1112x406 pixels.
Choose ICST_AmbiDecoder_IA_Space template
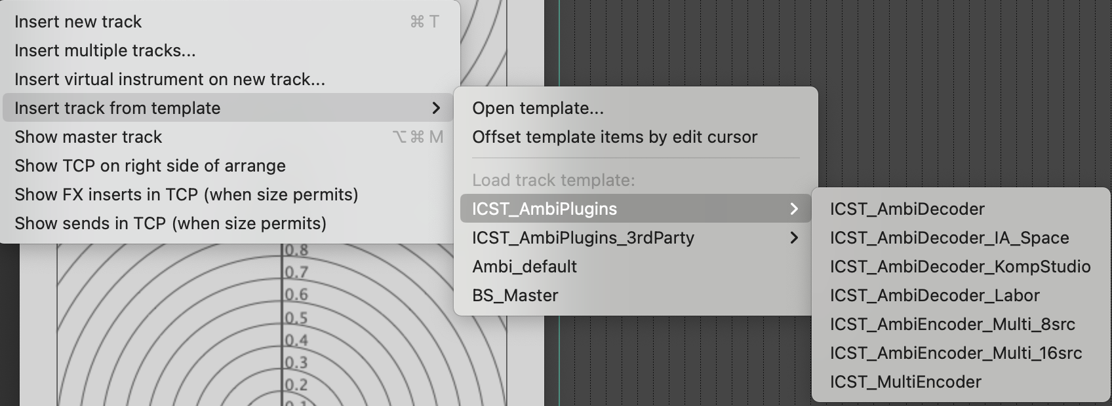click(x=949, y=238)
